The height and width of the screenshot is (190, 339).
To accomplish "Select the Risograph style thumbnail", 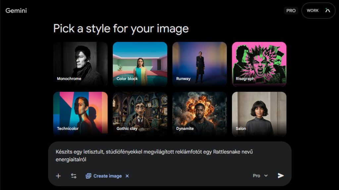I will (259, 64).
